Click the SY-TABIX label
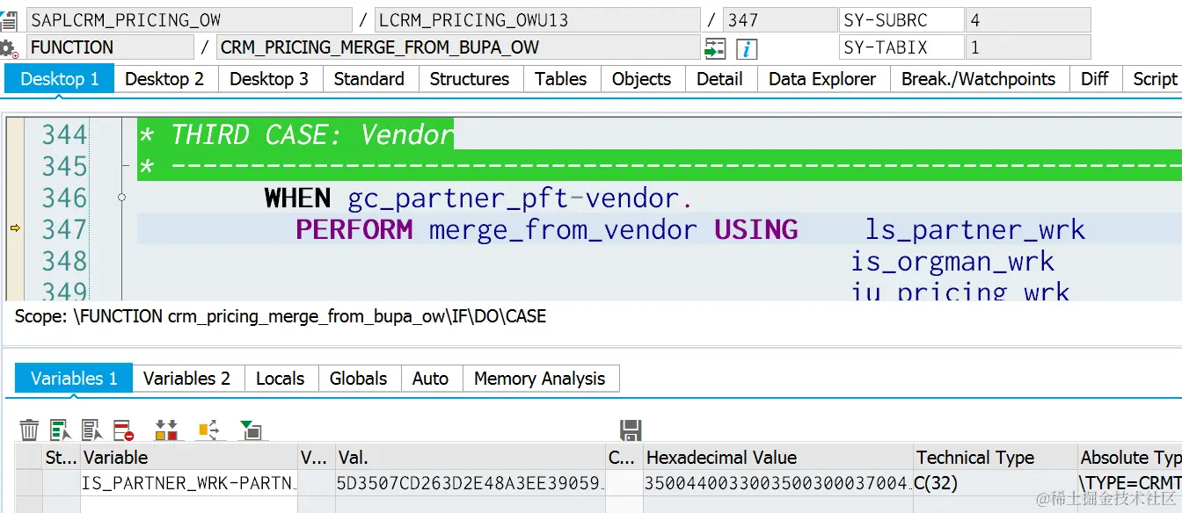Screen dimensions: 1182x513 [x=901, y=47]
